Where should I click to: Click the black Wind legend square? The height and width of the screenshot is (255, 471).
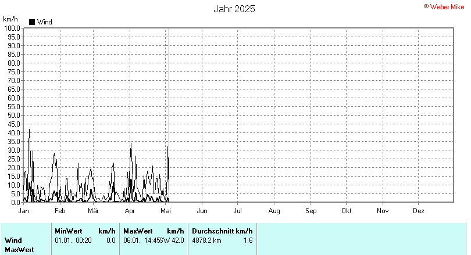point(32,22)
